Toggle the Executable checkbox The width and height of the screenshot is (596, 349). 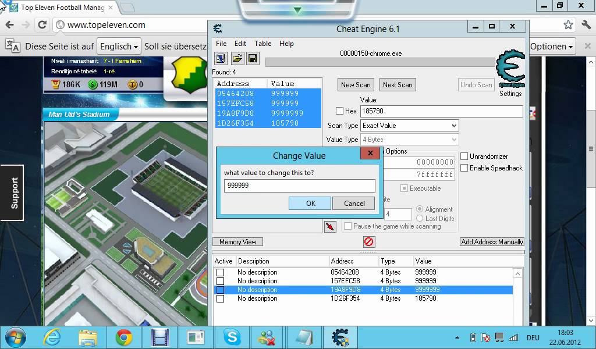click(x=404, y=188)
